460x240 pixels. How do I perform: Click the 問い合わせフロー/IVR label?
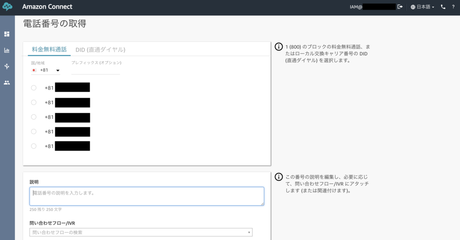[x=52, y=223]
